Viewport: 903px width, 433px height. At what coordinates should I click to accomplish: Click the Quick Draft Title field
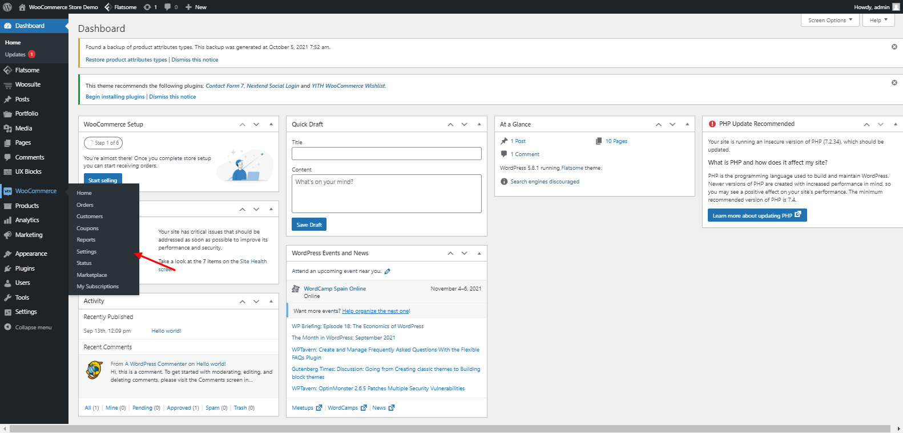pyautogui.click(x=386, y=154)
